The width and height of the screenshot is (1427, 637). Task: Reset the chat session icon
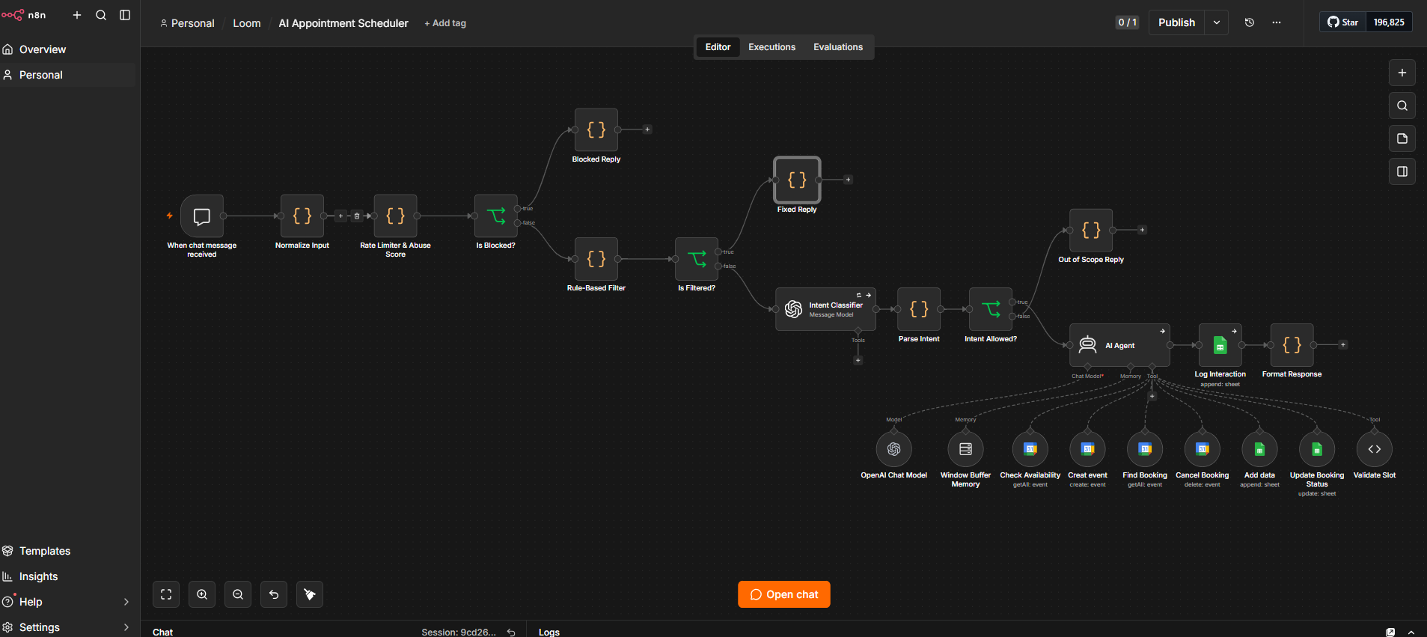point(511,633)
